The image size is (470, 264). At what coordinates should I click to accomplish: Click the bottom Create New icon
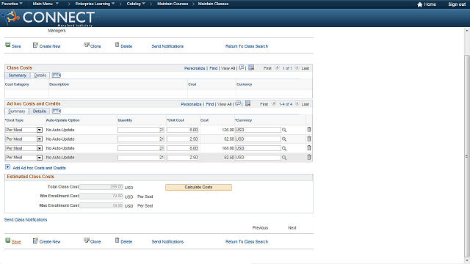point(35,241)
